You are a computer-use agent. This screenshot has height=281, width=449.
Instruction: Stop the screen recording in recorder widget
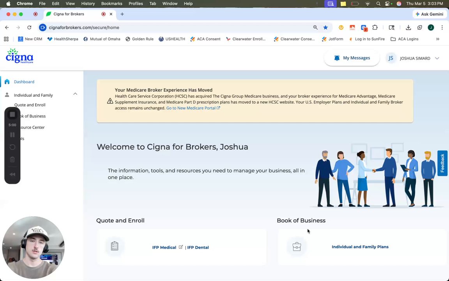tap(12, 115)
